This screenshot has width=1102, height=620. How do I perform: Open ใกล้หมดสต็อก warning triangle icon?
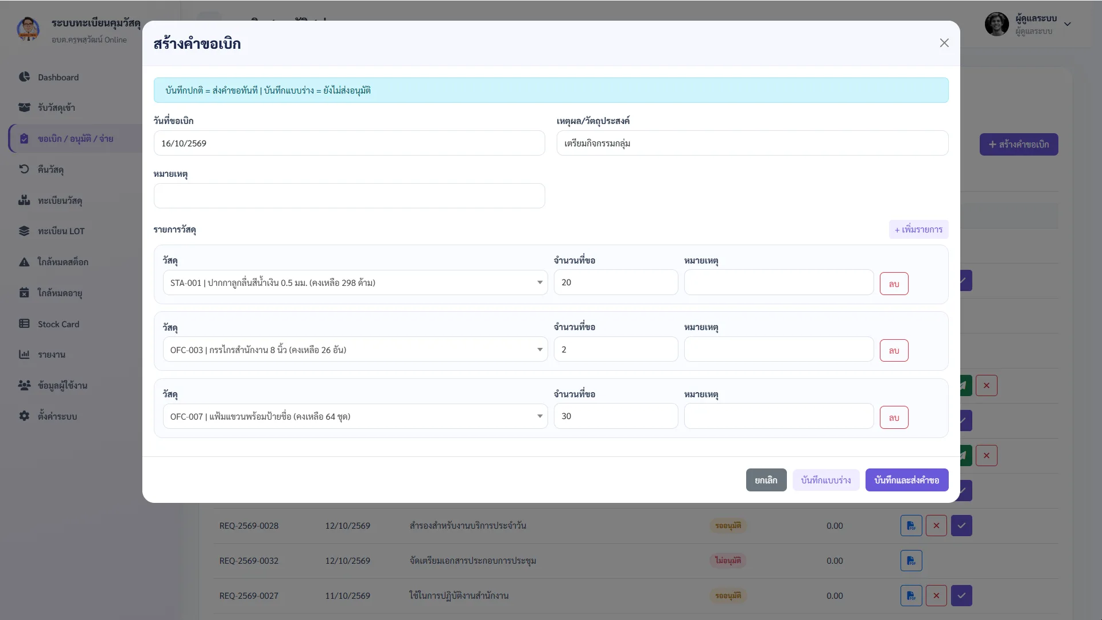24,262
